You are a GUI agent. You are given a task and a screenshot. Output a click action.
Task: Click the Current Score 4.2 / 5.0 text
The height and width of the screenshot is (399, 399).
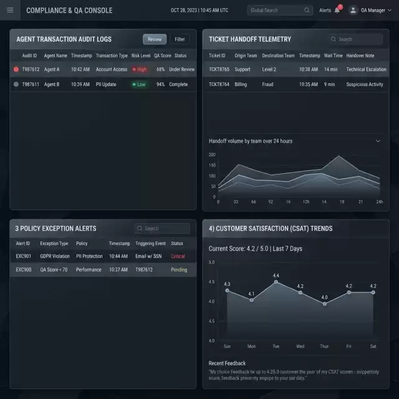click(x=238, y=249)
